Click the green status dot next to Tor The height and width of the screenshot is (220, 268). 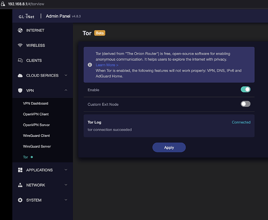click(32, 157)
